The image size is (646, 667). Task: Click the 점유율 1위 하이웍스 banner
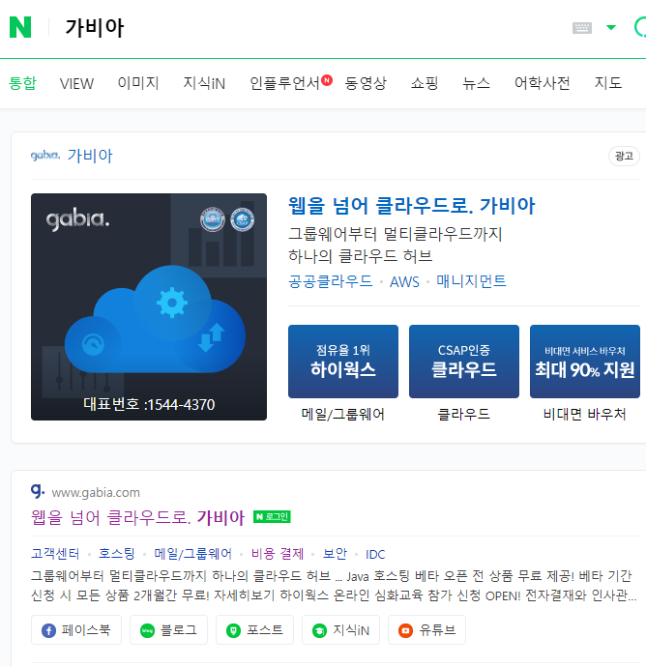click(343, 362)
